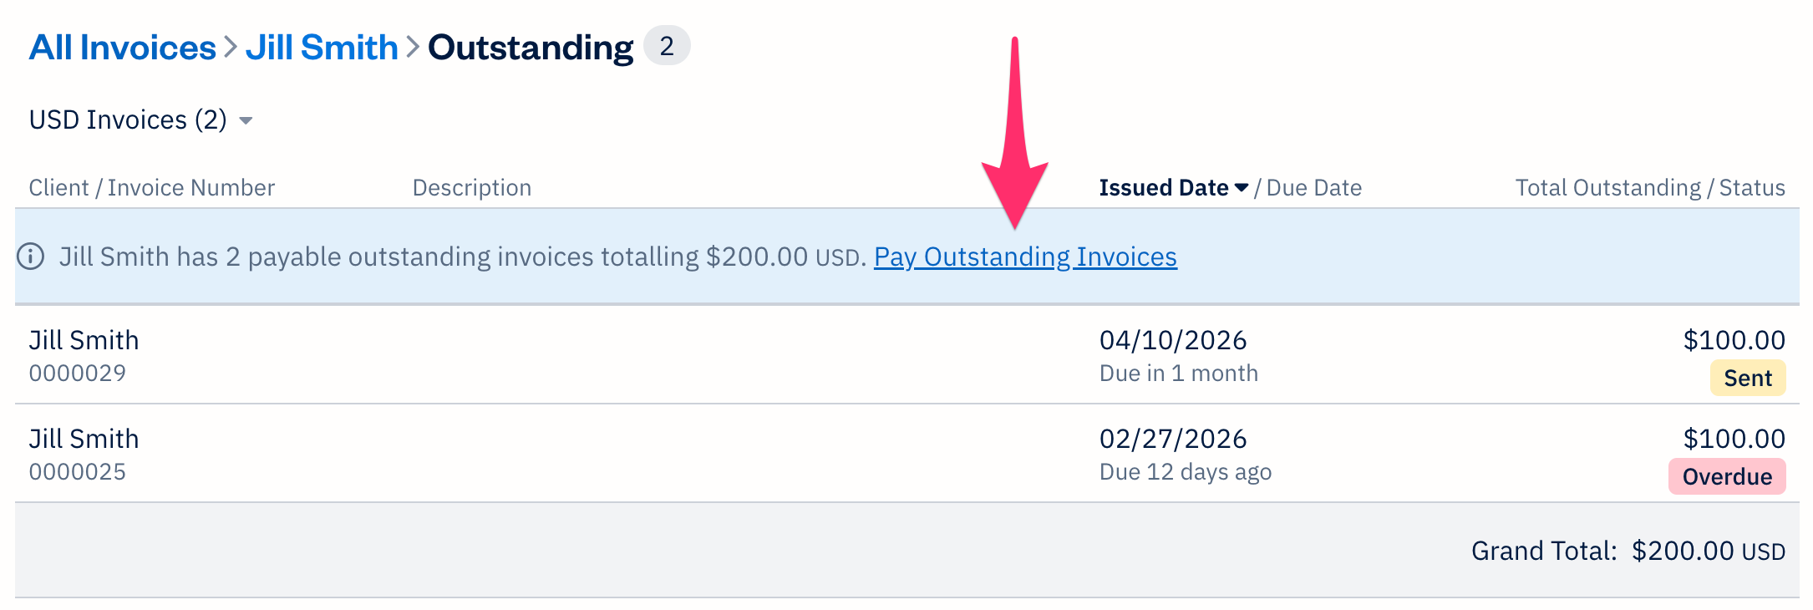Click the Total Outstanding / Status header
This screenshot has width=1813, height=610.
pos(1650,187)
